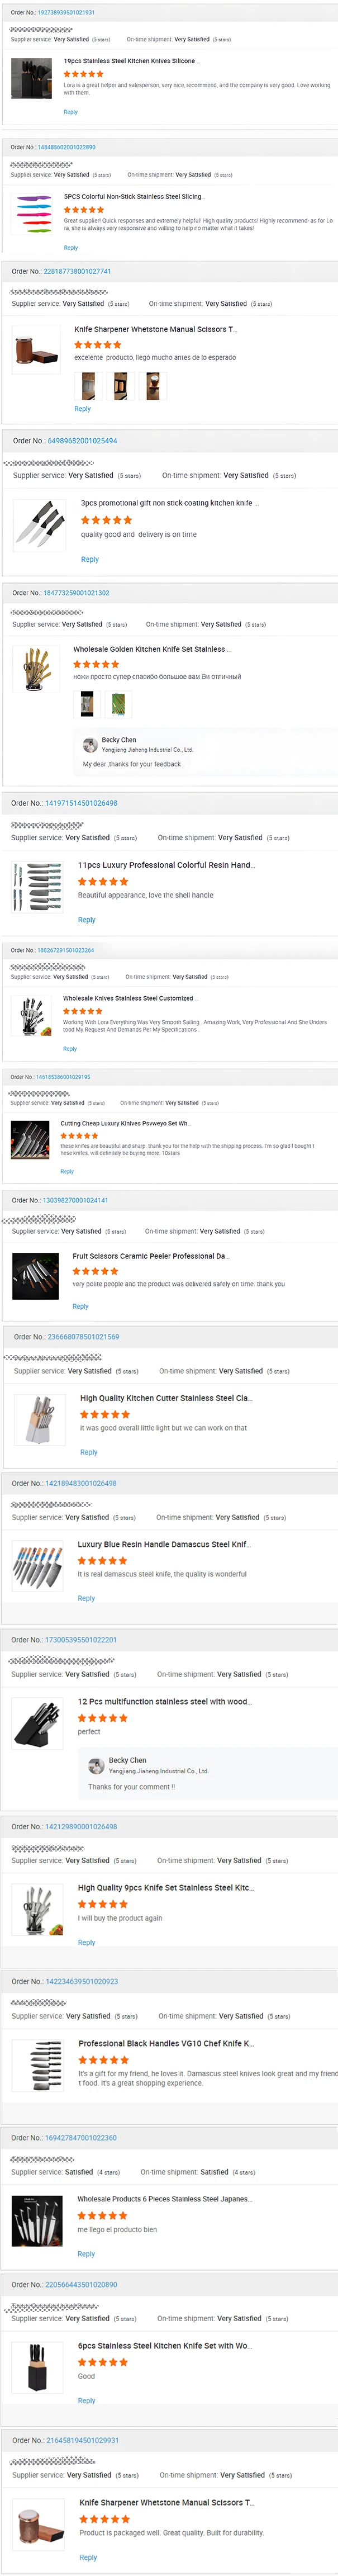Open first photo in 'excelente producto' review

(87, 385)
